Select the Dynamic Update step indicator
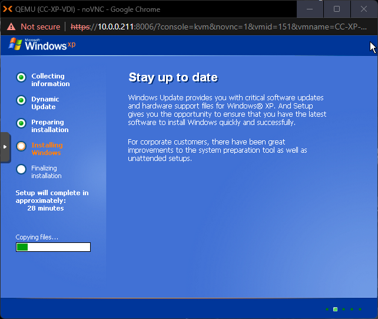The image size is (378, 319). [21, 100]
